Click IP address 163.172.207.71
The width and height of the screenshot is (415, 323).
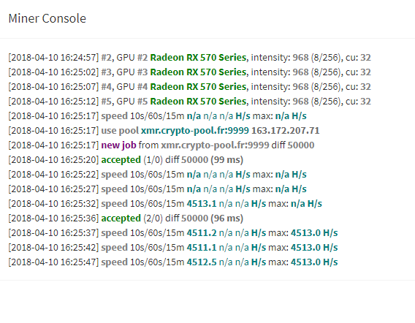pos(285,131)
